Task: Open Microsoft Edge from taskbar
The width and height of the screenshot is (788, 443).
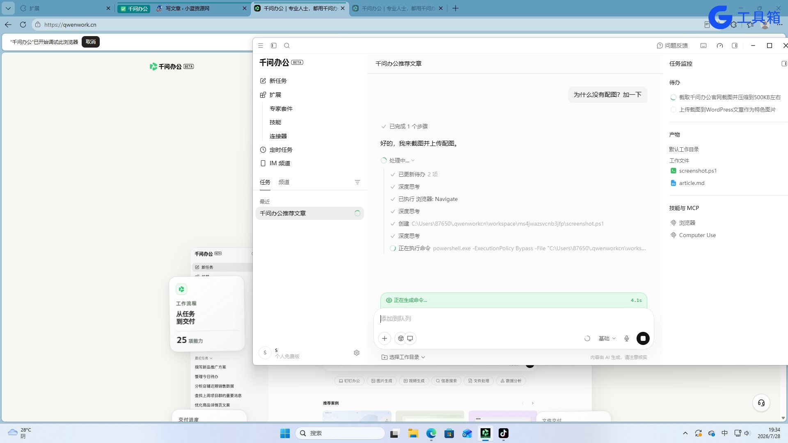Action: click(431, 433)
